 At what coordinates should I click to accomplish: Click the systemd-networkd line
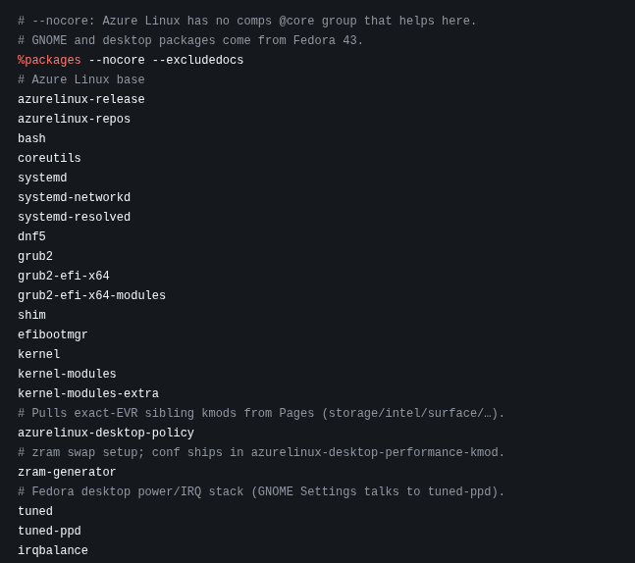(75, 197)
